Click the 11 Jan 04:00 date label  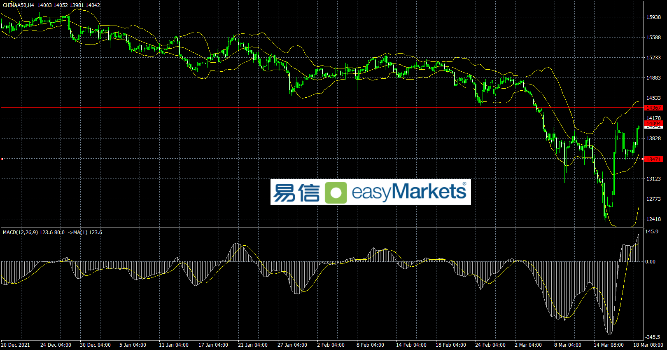coord(174,345)
